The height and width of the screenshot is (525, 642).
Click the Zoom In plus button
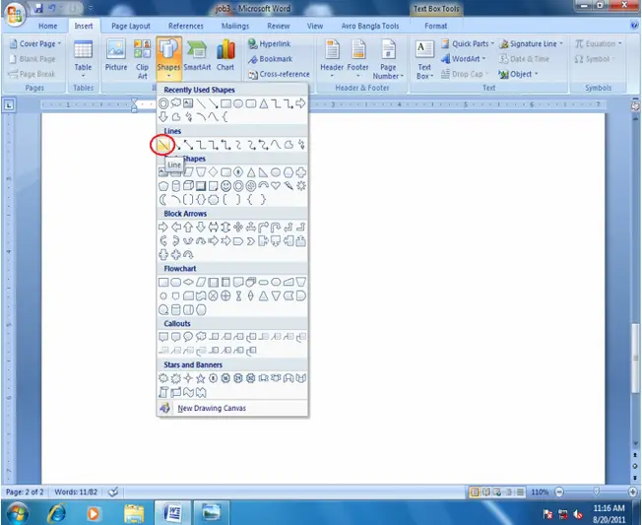tap(632, 492)
